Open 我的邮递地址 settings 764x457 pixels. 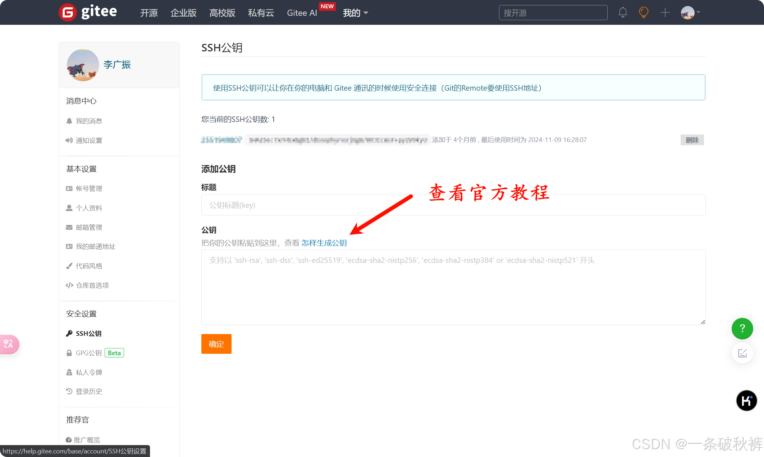pos(95,247)
